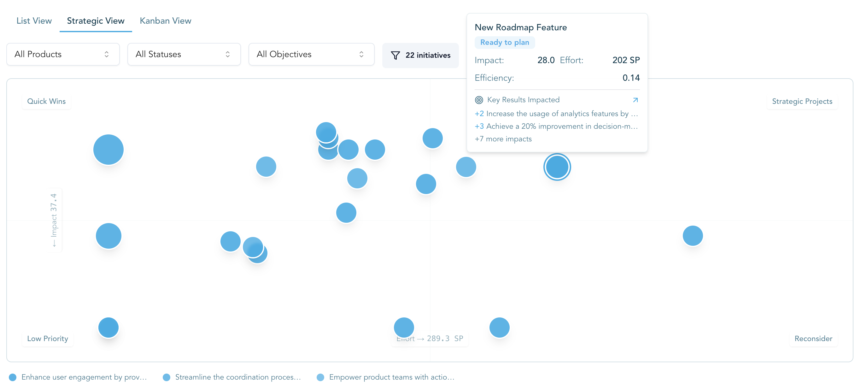Click the far-right bubble near Reconsider quadrant
Screen dimensions: 861x390
point(692,236)
